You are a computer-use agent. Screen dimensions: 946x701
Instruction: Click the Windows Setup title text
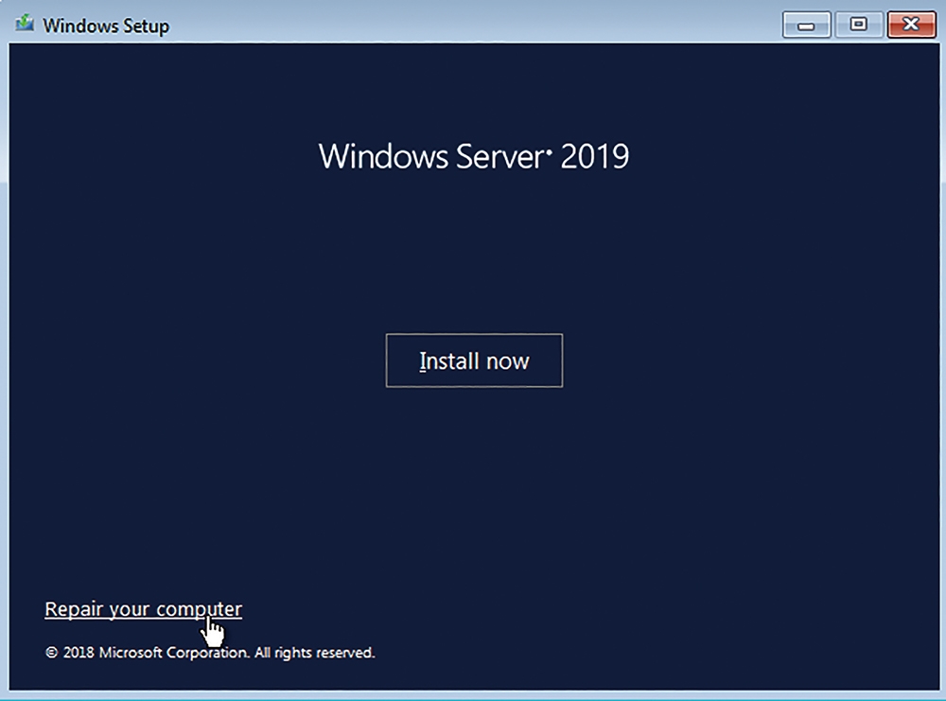pyautogui.click(x=106, y=26)
